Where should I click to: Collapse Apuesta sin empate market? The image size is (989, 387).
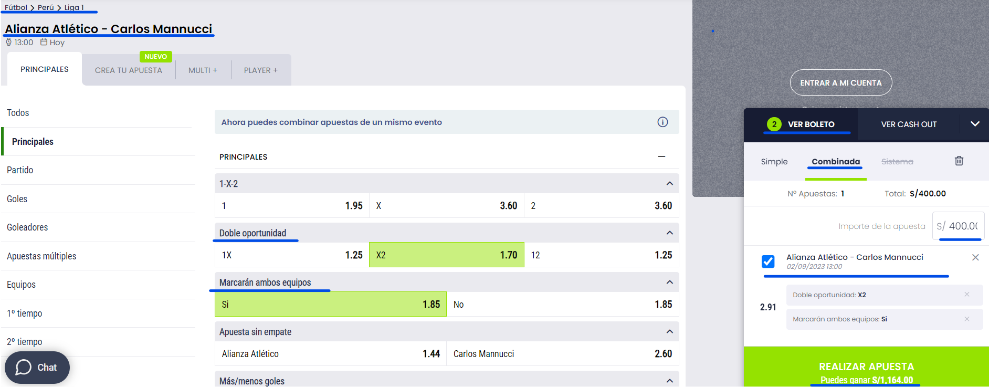pos(669,331)
